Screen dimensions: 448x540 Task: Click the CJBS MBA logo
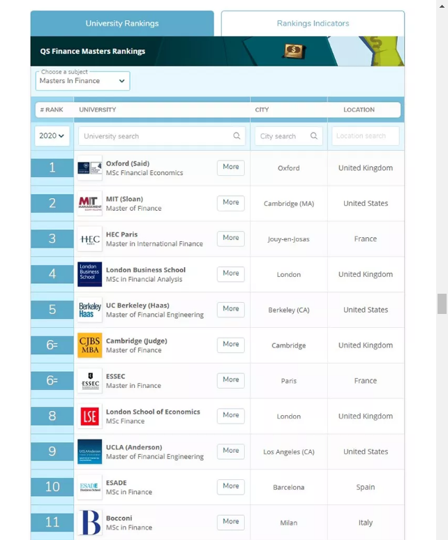(x=89, y=345)
